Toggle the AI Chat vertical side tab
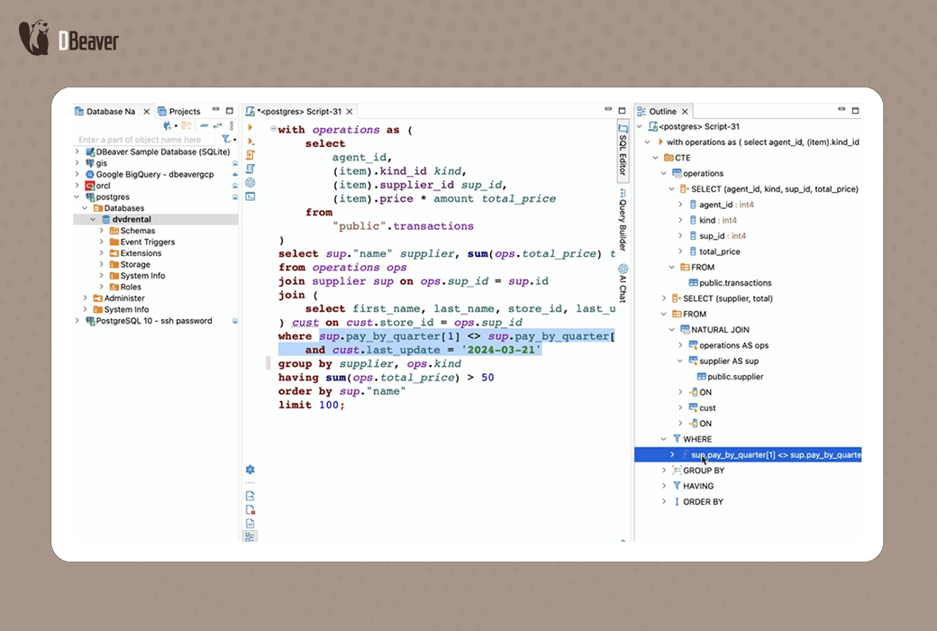The height and width of the screenshot is (631, 937). click(623, 283)
